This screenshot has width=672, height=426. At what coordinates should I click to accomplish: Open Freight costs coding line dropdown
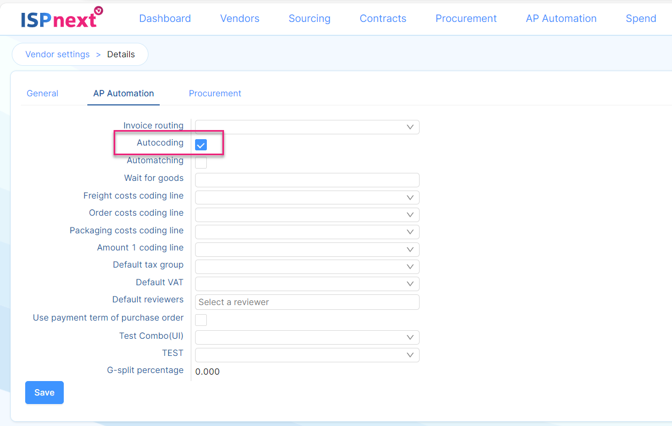coord(307,197)
